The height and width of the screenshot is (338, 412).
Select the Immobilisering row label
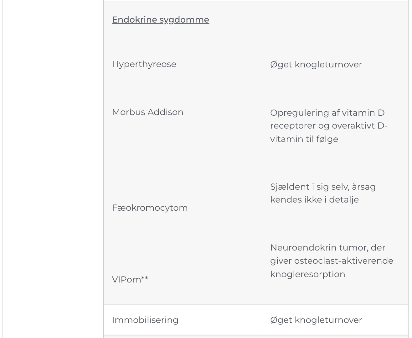145,320
